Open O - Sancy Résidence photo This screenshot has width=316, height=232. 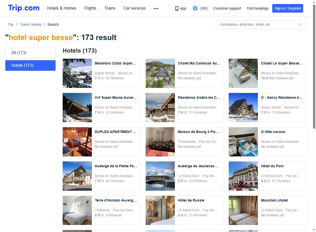(243, 108)
